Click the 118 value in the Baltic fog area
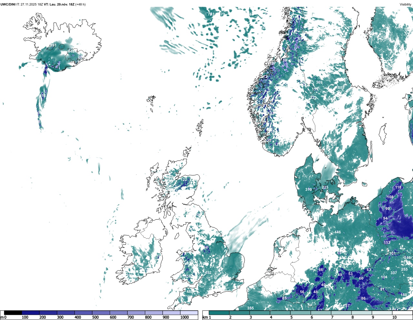Image resolution: width=413 pixels, height=320 pixels. (398, 187)
